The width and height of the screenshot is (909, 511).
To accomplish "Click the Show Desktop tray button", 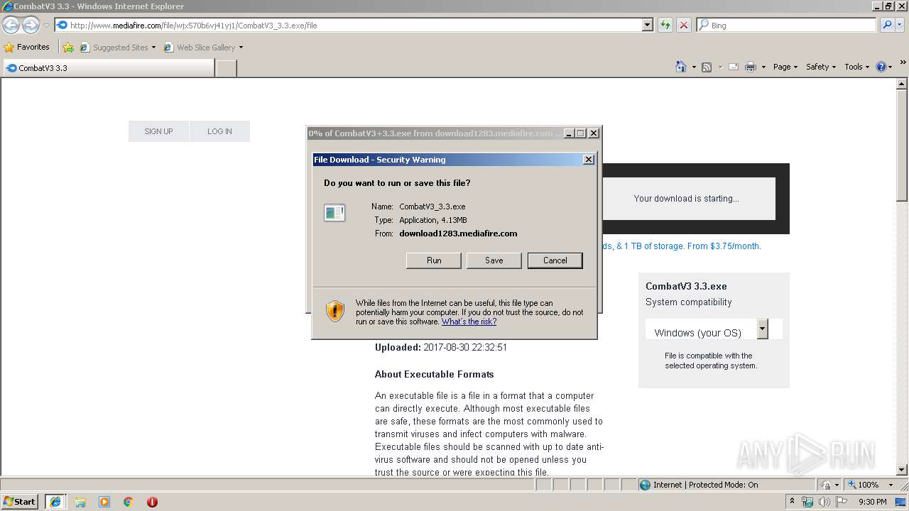I will (901, 502).
